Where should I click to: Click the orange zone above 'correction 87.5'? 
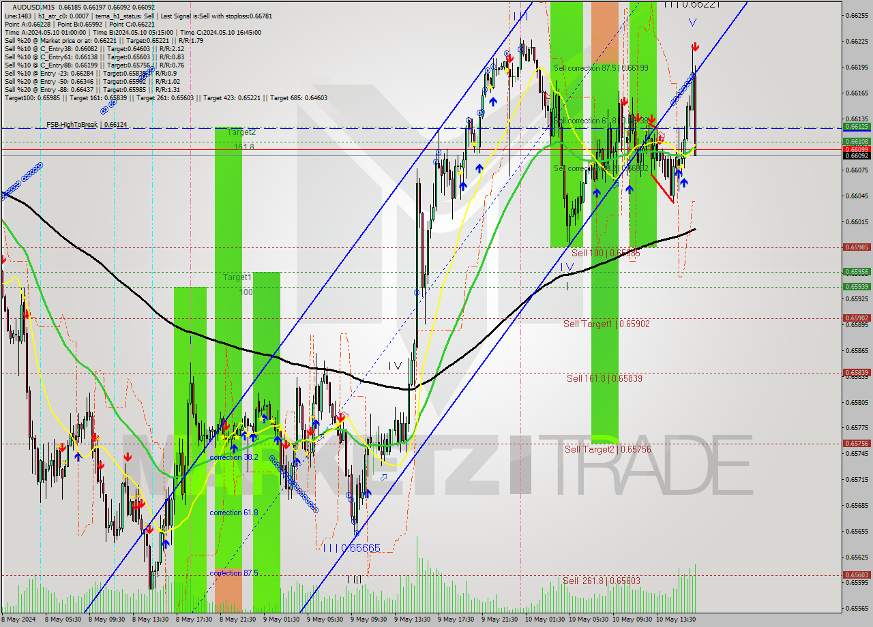tap(228, 590)
